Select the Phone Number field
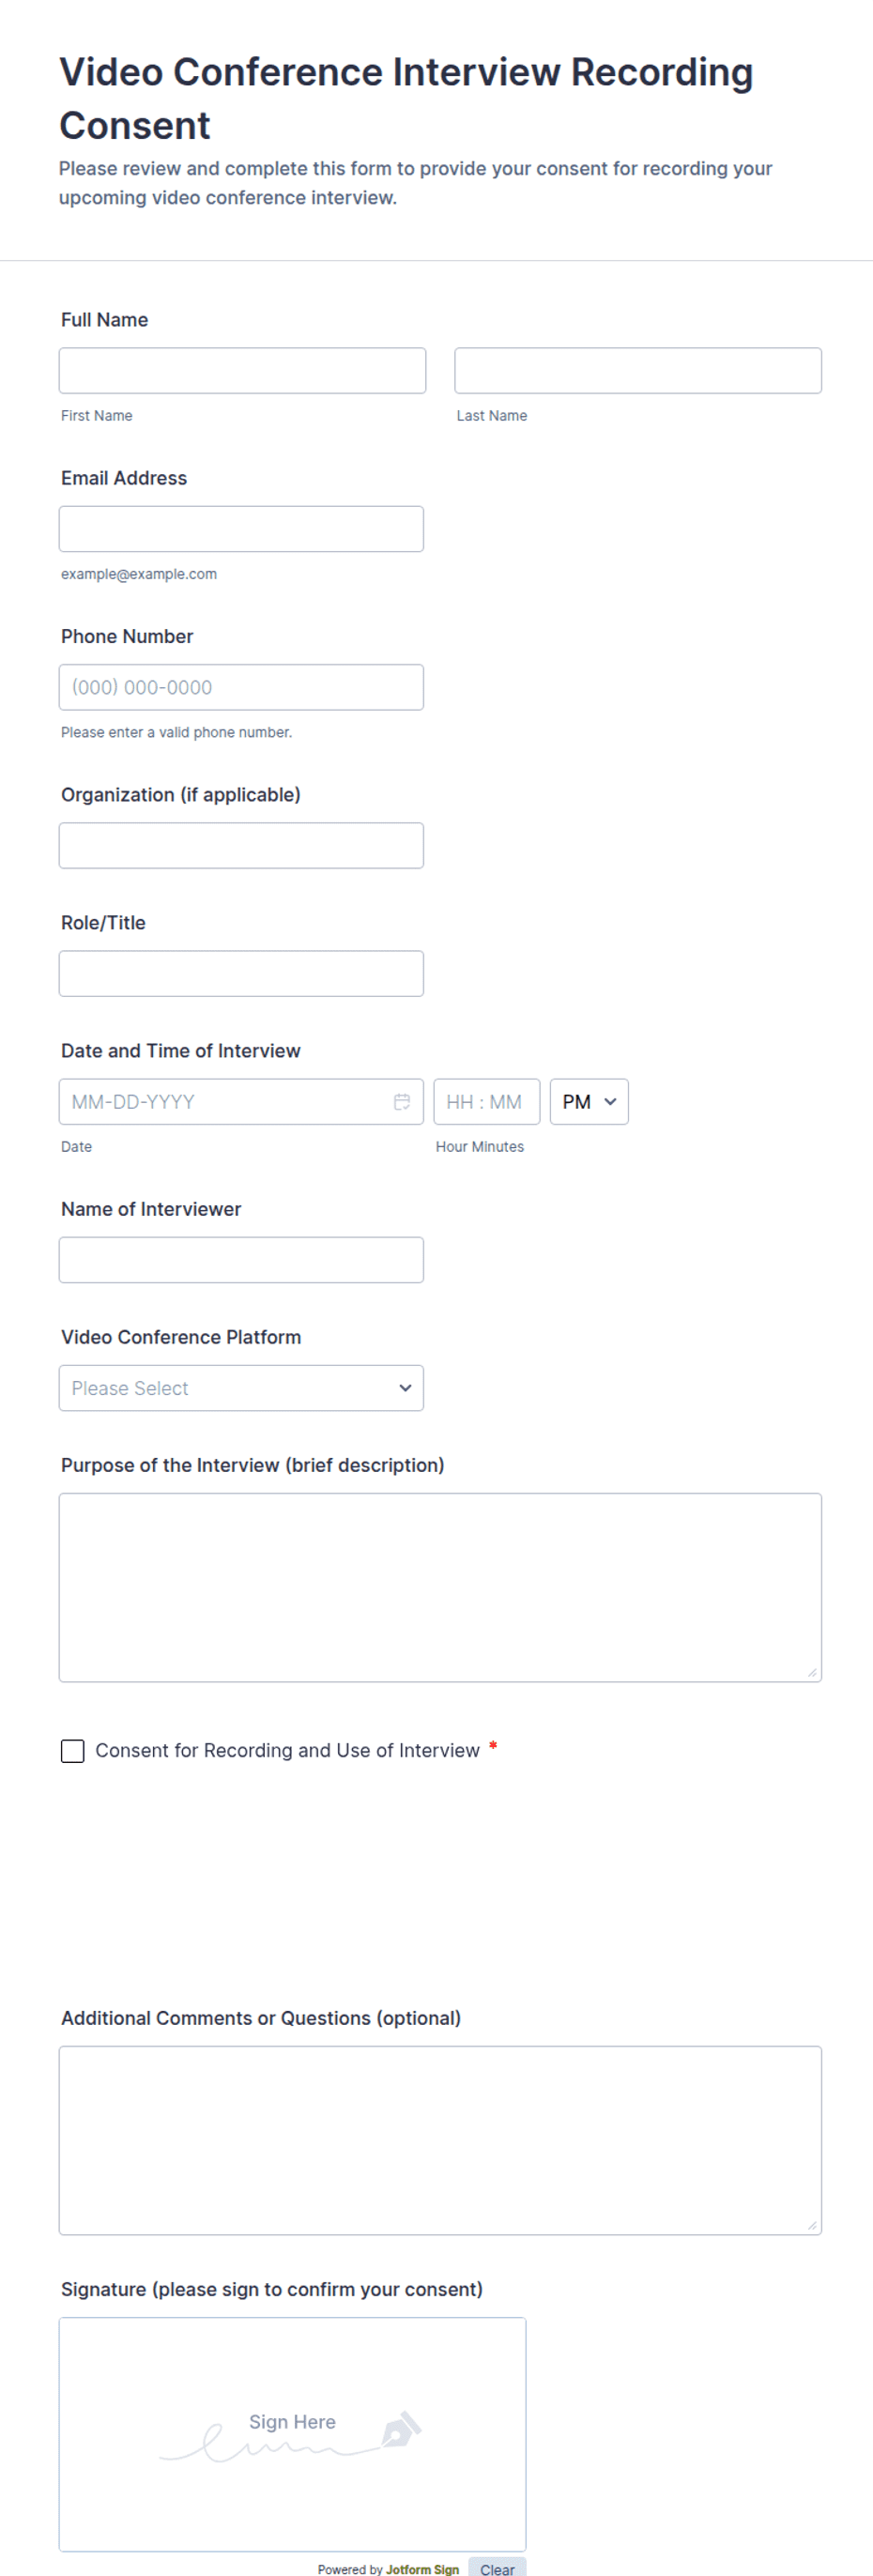The height and width of the screenshot is (2576, 873). [241, 687]
